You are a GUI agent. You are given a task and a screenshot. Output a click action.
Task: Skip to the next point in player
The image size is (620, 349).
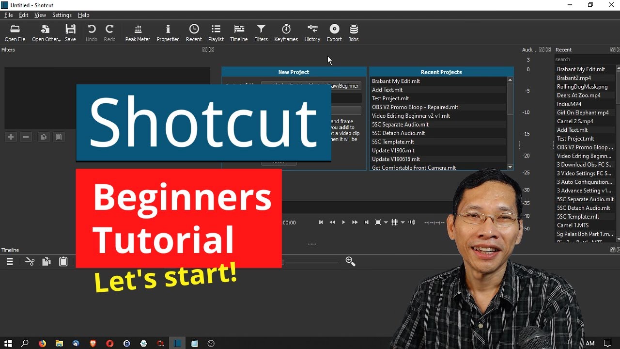[x=367, y=222]
